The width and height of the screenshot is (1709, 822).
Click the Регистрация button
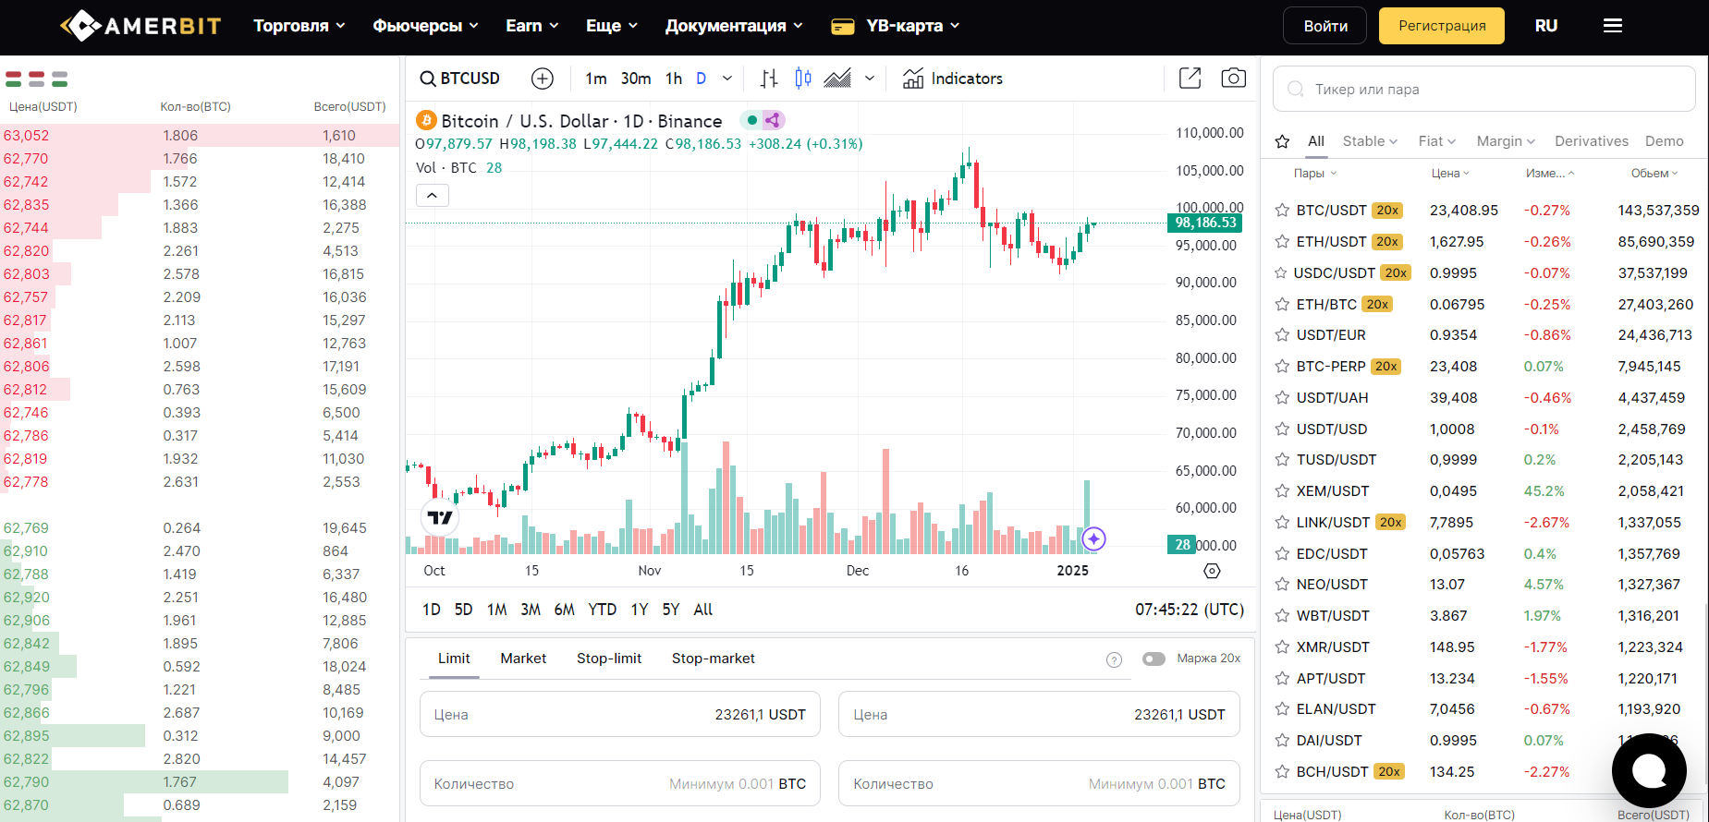[x=1442, y=26]
